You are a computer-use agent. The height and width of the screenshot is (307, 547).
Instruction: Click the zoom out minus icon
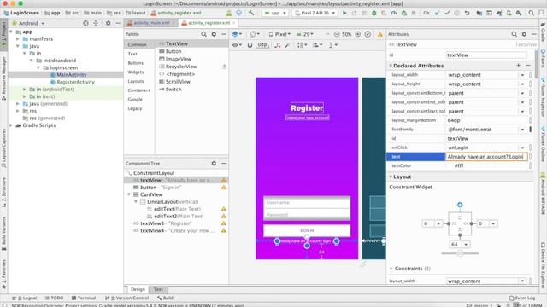click(337, 34)
